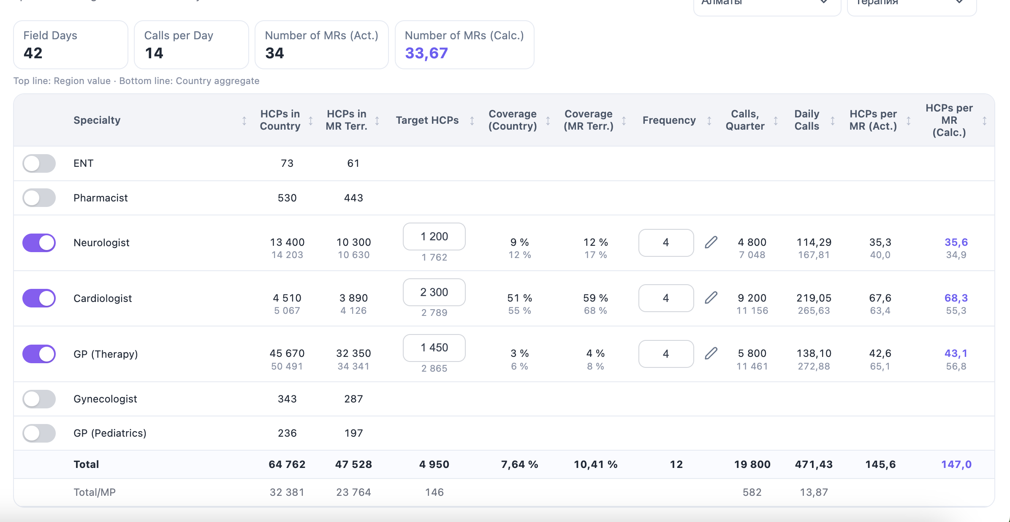The width and height of the screenshot is (1010, 522).
Task: Click pencil edit icon in Neurologist row
Action: click(711, 242)
